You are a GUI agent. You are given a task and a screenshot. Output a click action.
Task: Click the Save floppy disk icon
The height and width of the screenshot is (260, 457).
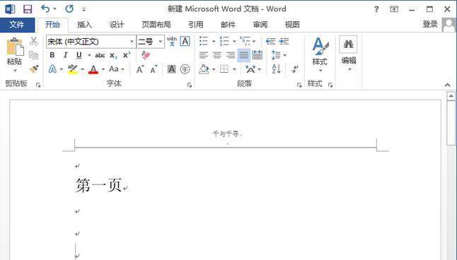coord(28,9)
